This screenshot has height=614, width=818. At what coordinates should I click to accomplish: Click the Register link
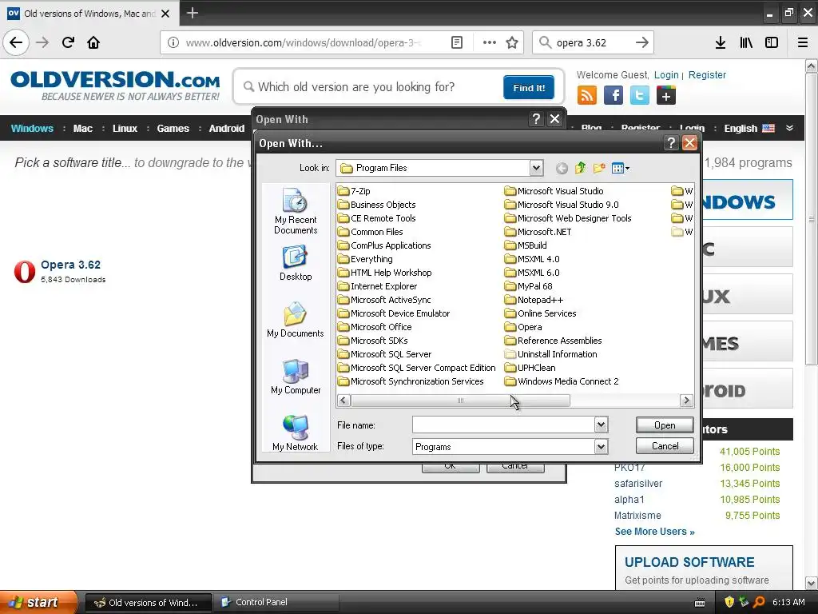(x=707, y=74)
